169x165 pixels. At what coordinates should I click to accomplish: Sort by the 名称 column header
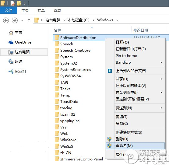pyautogui.click(x=58, y=30)
